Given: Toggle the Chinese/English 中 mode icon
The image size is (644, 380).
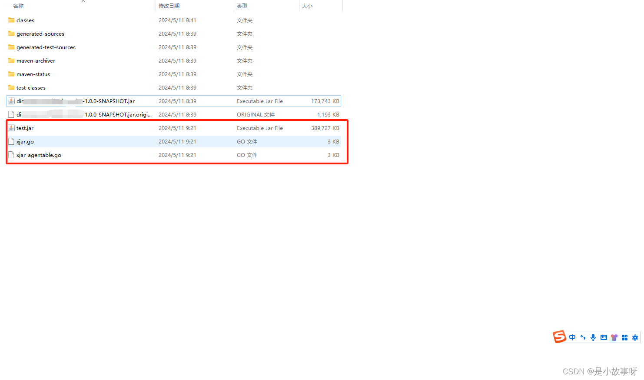Looking at the screenshot, I should (572, 337).
